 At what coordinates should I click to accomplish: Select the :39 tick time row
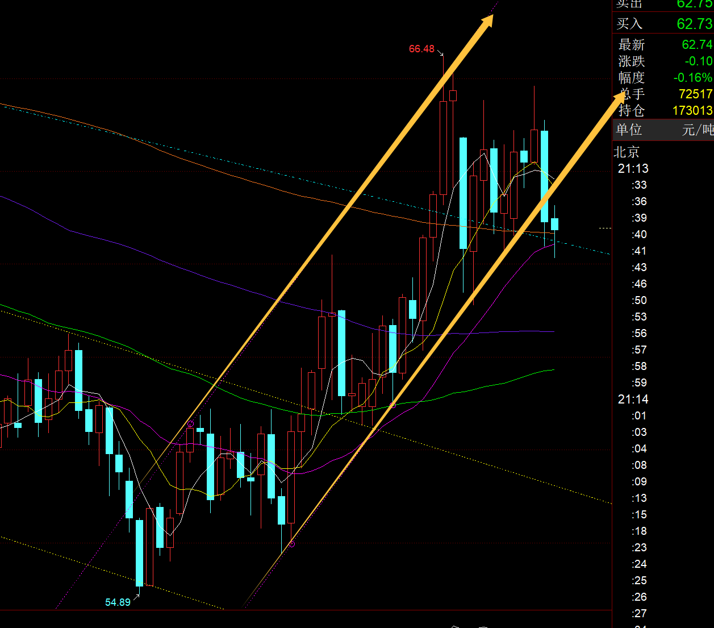click(639, 218)
